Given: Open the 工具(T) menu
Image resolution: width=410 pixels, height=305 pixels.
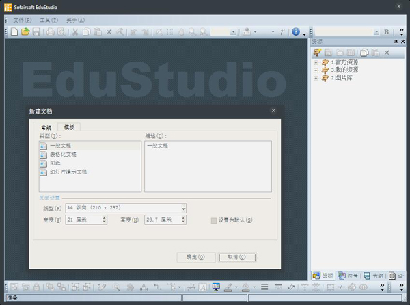Looking at the screenshot, I should 49,20.
